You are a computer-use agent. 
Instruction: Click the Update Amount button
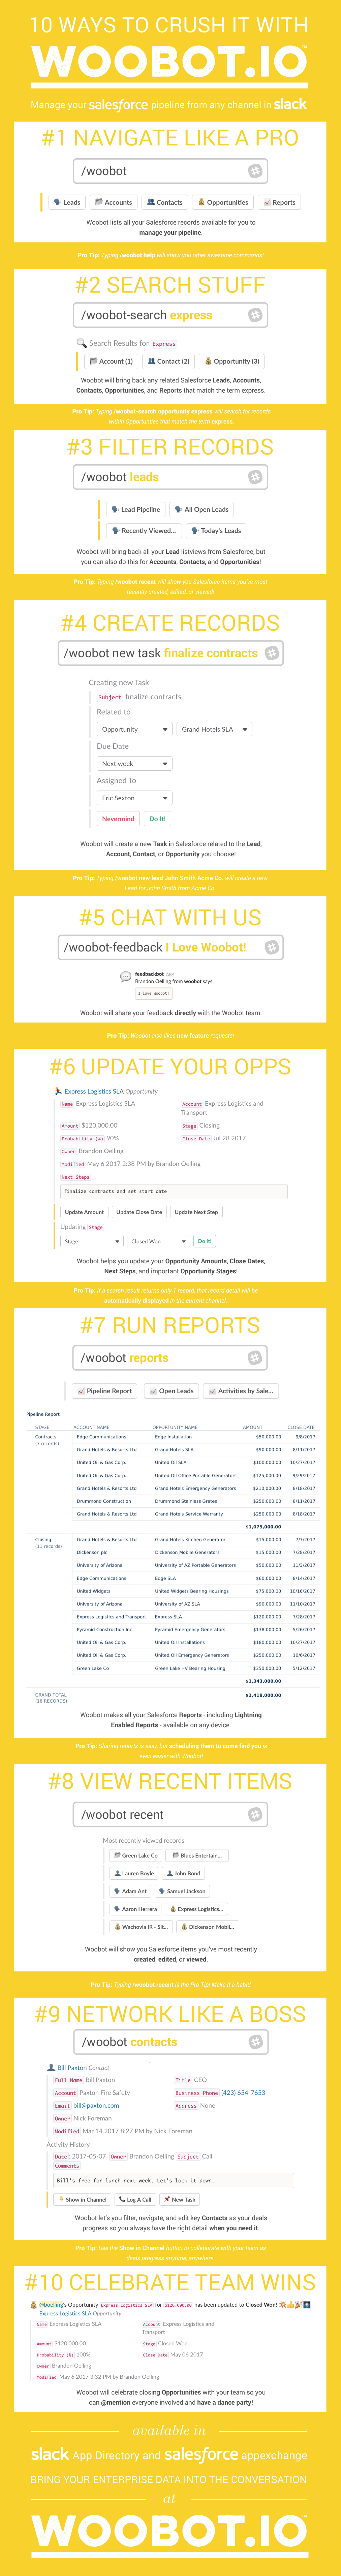(x=84, y=1212)
